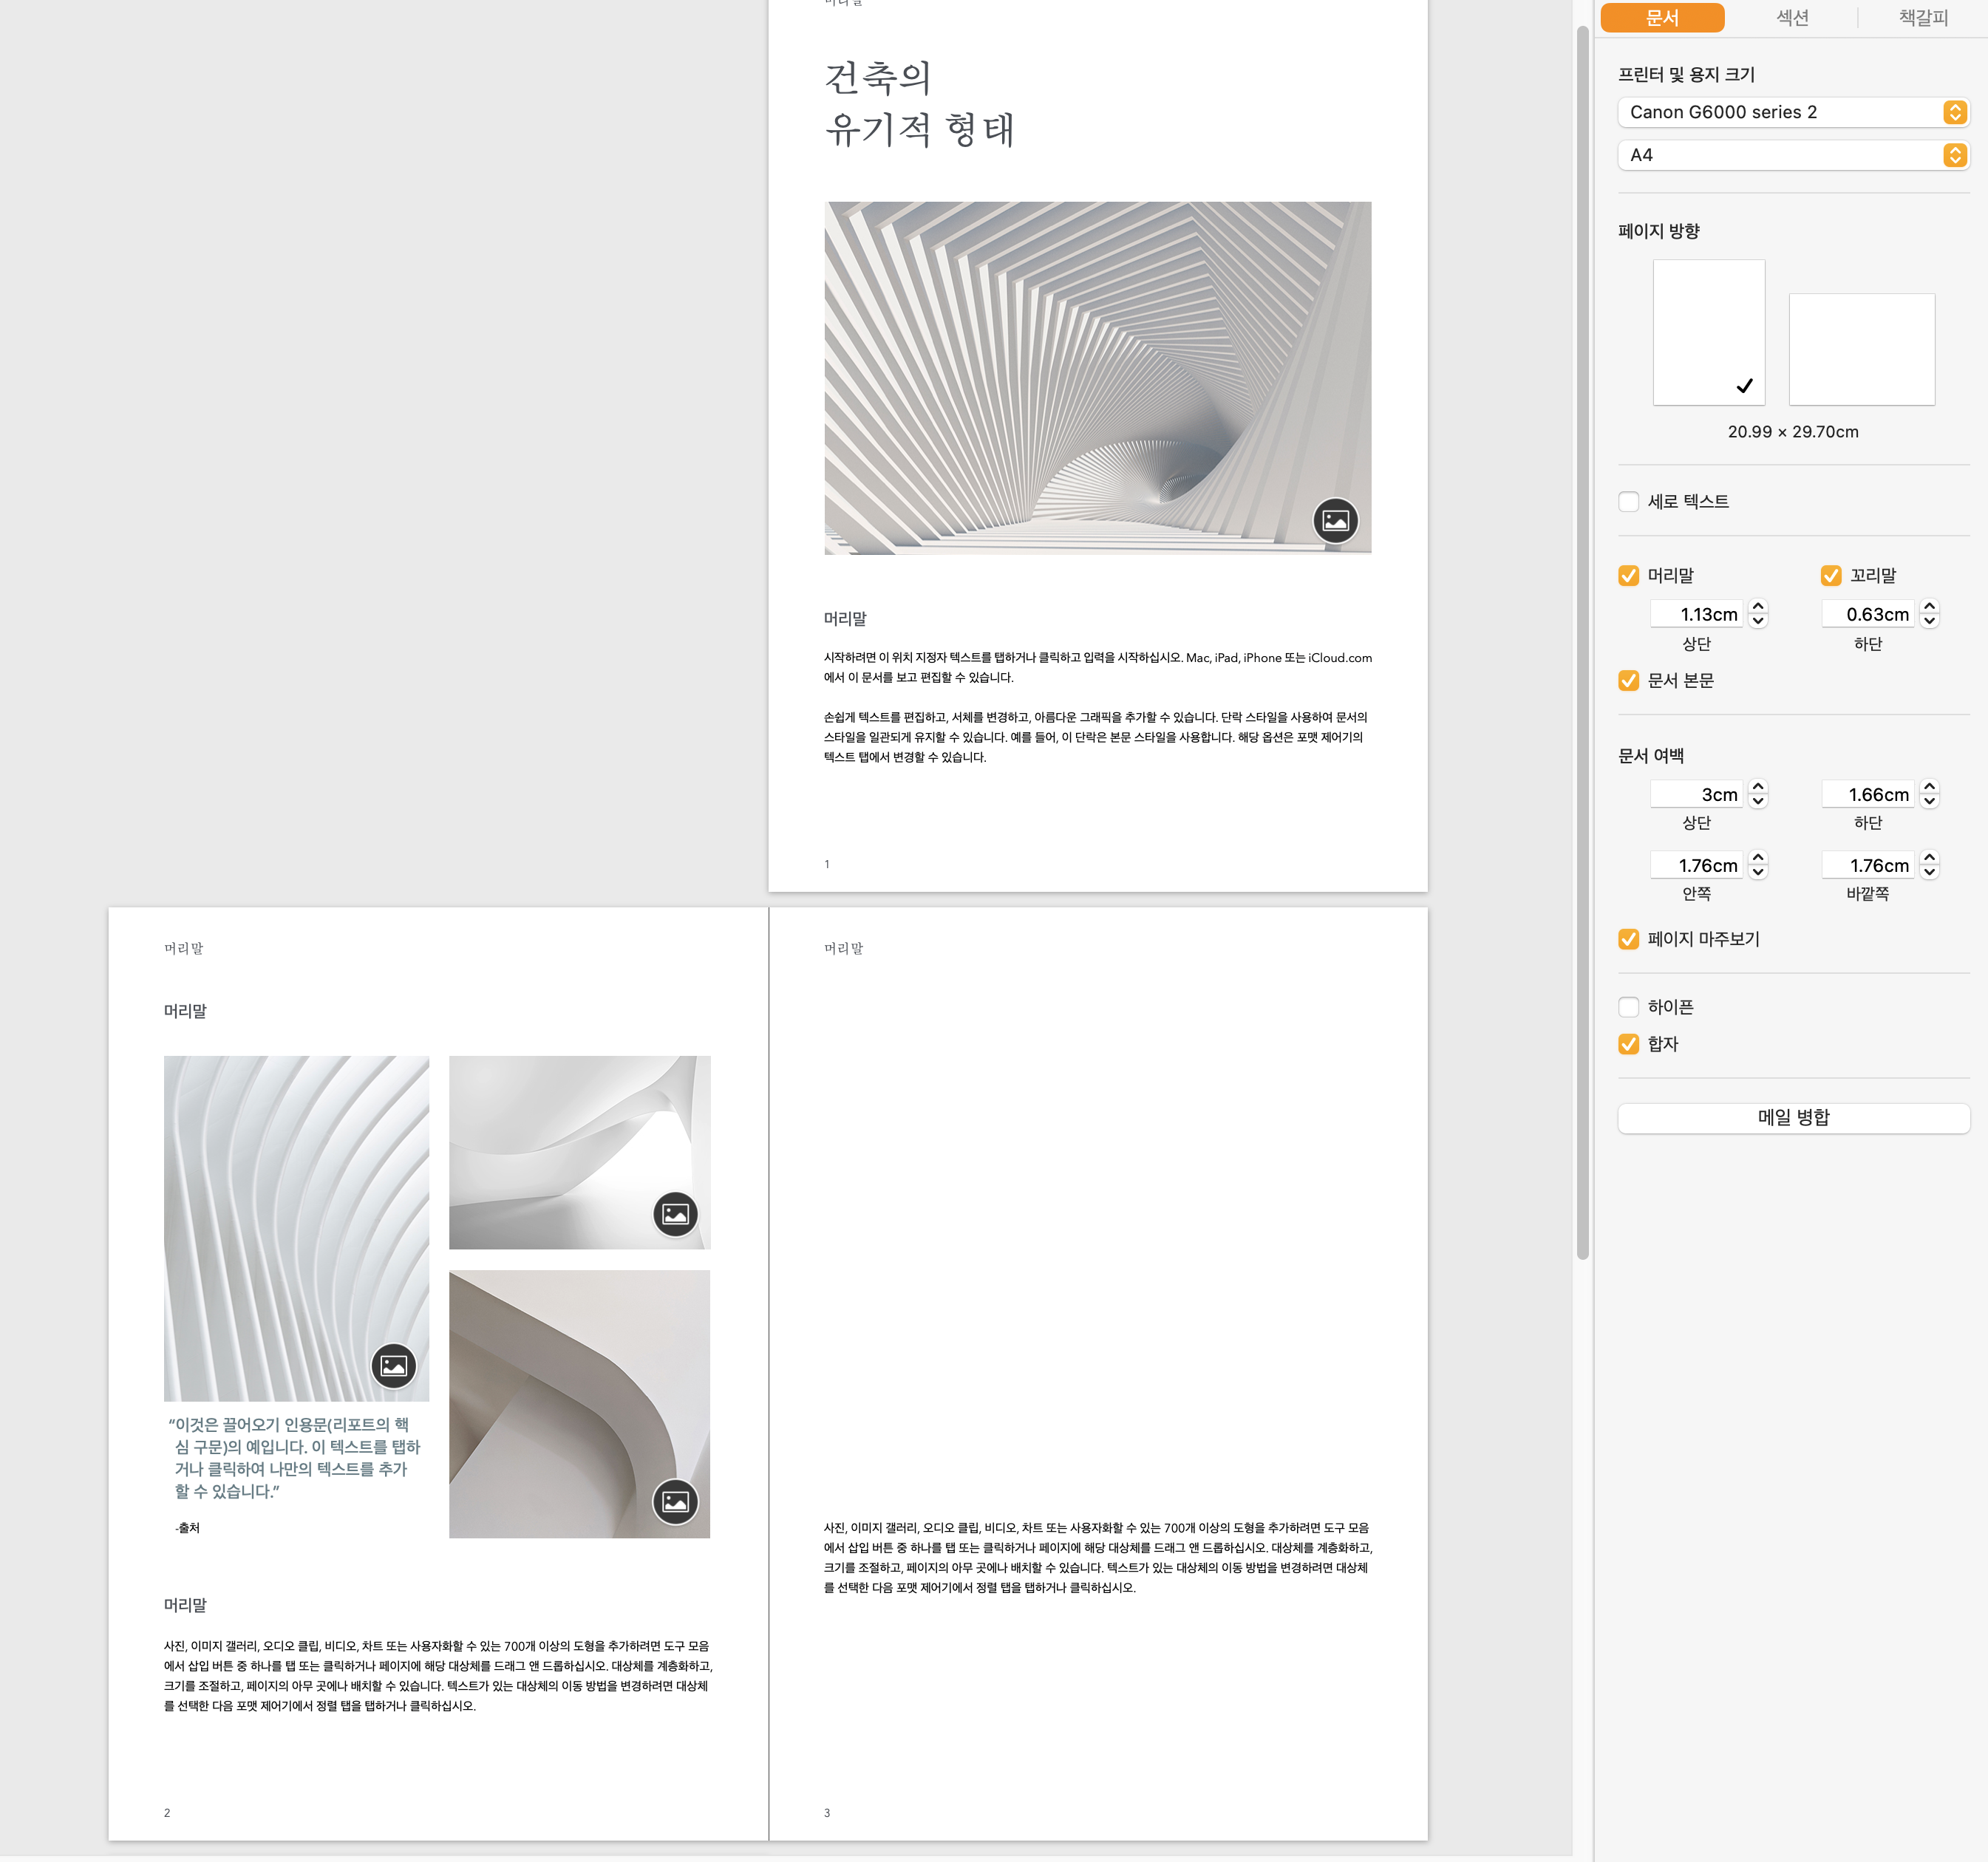Decrease outside margin 1.76cm stepper
Viewport: 1988px width, 1862px height.
[x=1930, y=872]
